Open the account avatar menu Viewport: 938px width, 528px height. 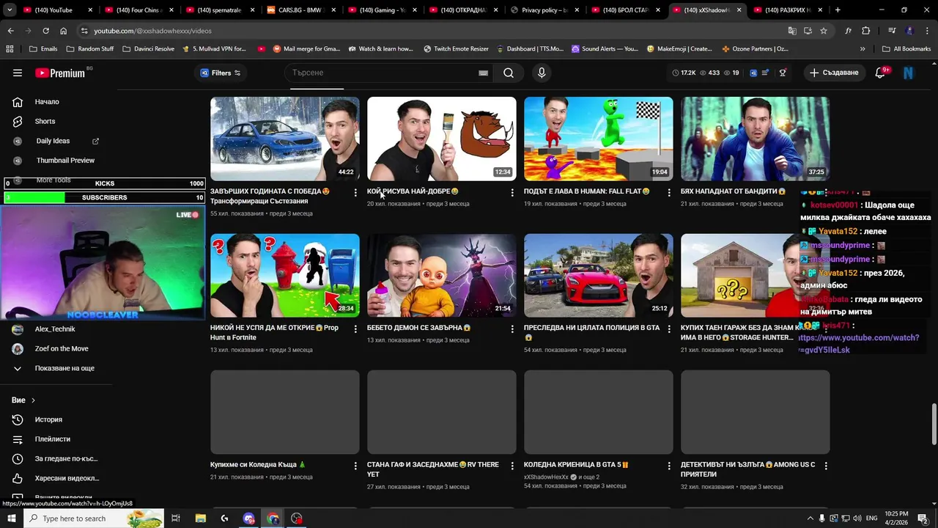909,73
